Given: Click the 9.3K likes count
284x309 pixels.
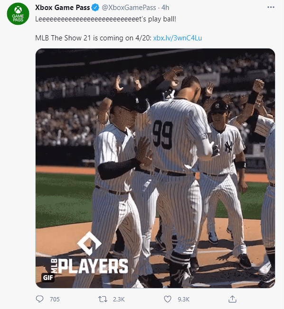Looking at the screenshot, I should coord(183,299).
